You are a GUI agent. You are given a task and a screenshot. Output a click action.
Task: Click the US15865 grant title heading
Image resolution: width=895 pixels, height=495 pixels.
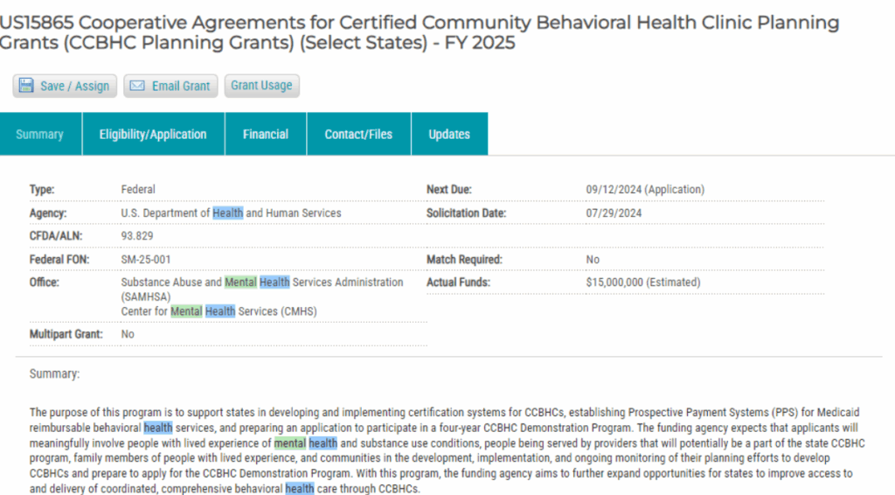420,32
